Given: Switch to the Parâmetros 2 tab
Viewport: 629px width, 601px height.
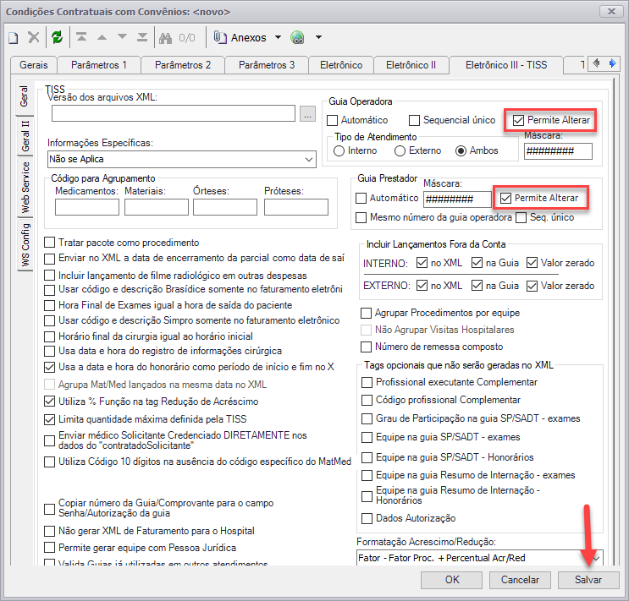Looking at the screenshot, I should [183, 65].
